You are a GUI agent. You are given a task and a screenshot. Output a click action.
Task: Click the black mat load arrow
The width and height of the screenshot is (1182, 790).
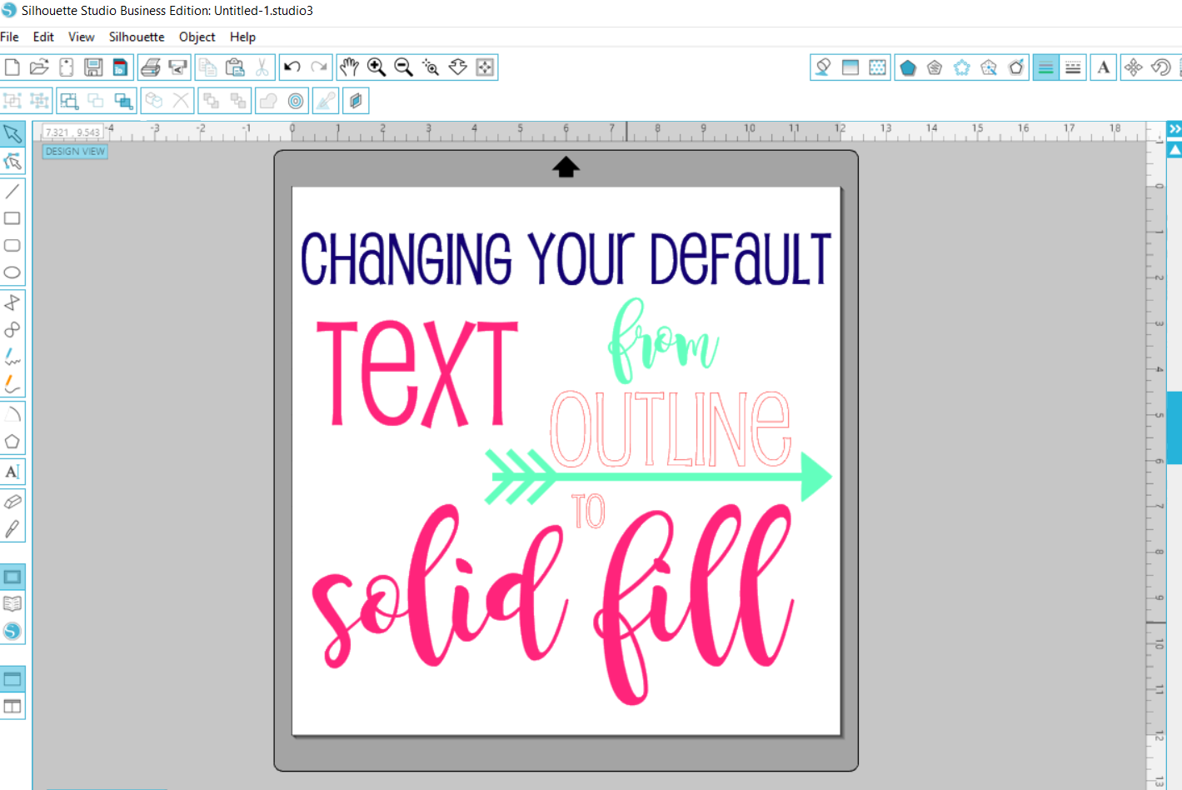click(x=566, y=167)
